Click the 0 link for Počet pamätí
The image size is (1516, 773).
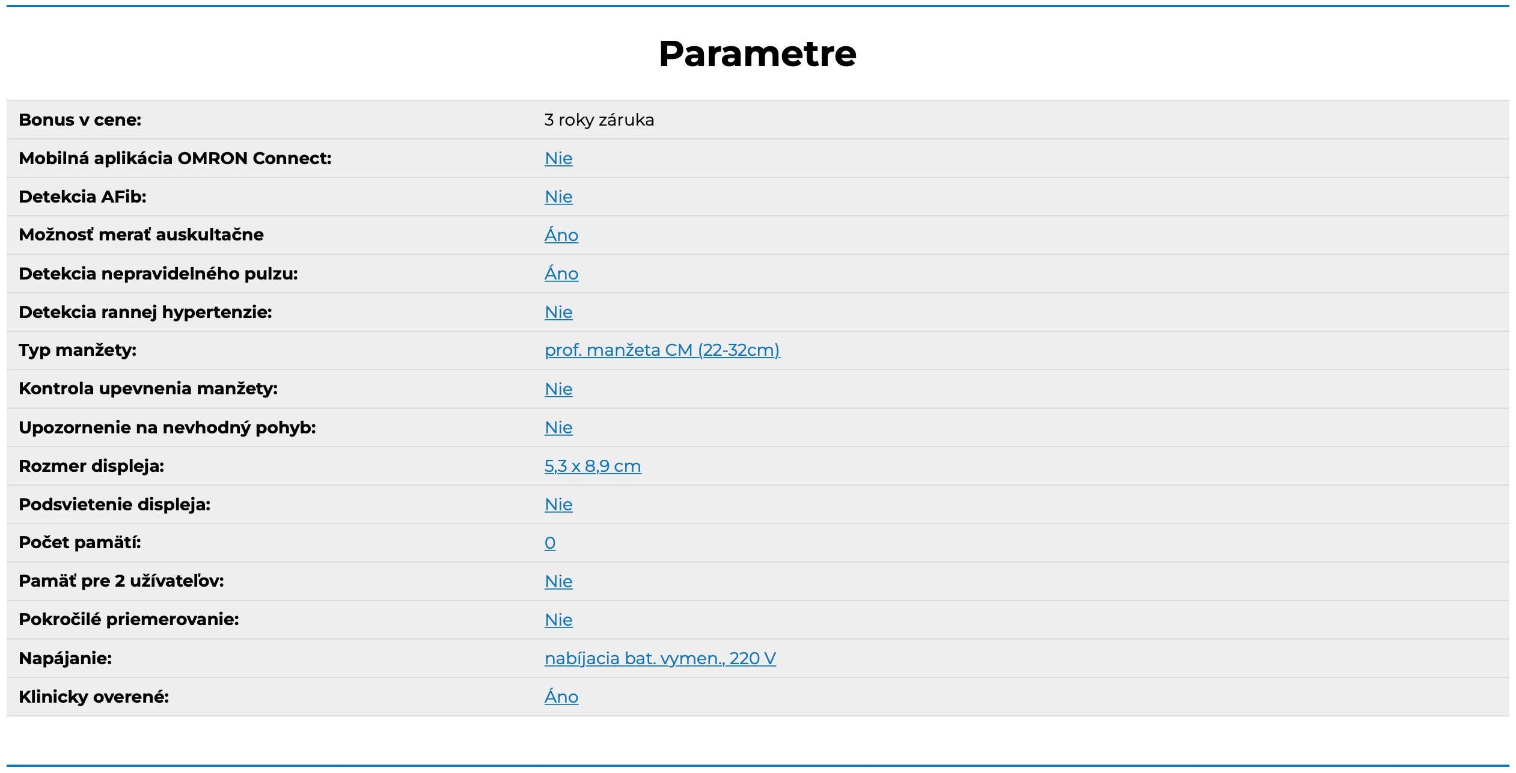(550, 543)
